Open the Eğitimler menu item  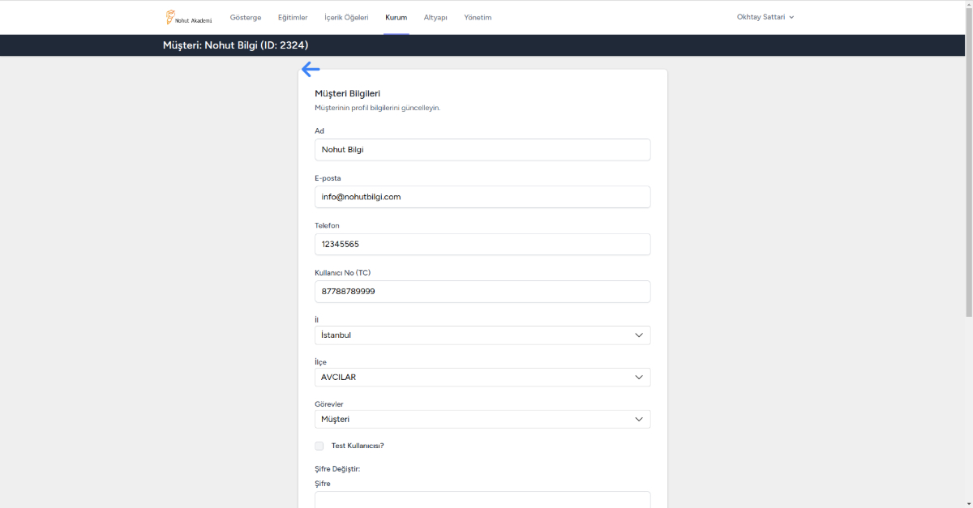pyautogui.click(x=293, y=17)
